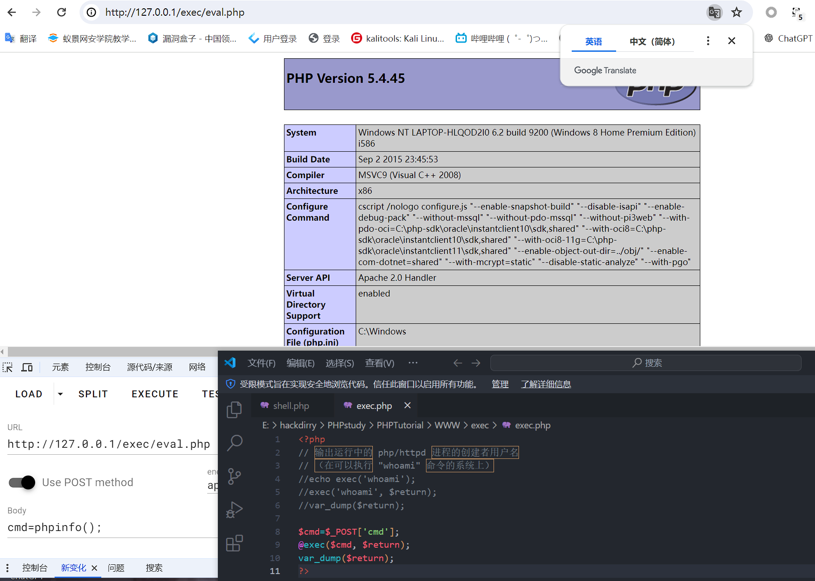Image resolution: width=815 pixels, height=581 pixels.
Task: Select 搜索 tab in DevTools drawer
Action: point(154,568)
